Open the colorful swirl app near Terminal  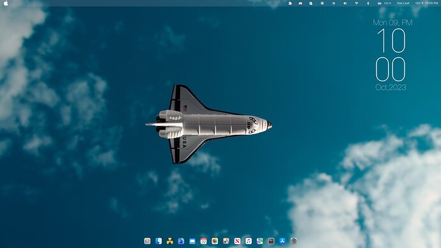click(x=260, y=241)
